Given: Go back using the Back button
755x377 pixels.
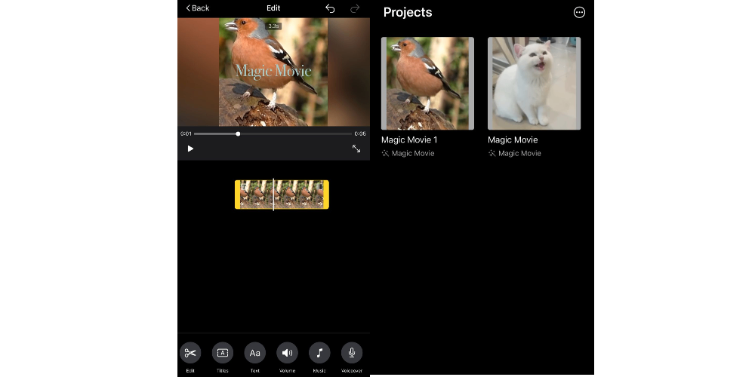Looking at the screenshot, I should tap(197, 8).
